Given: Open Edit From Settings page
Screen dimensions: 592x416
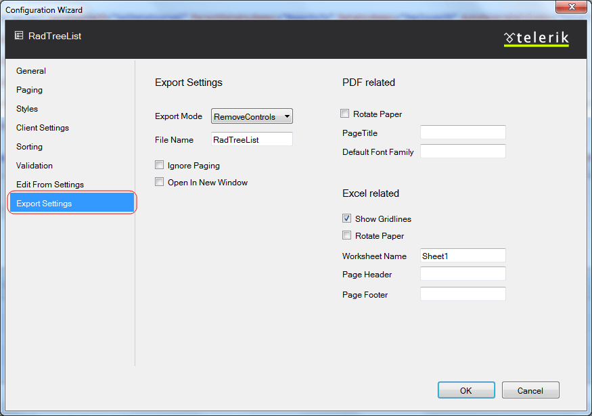Looking at the screenshot, I should point(50,184).
